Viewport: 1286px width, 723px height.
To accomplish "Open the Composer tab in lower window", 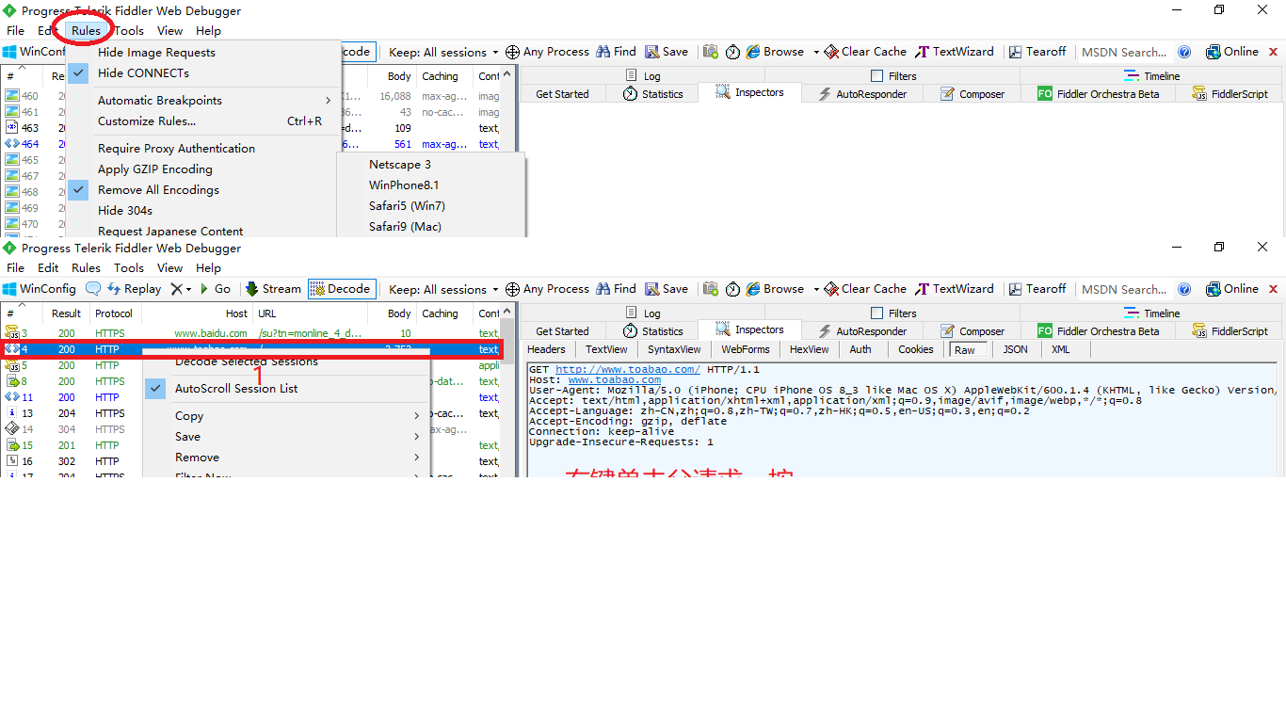I will tap(973, 331).
